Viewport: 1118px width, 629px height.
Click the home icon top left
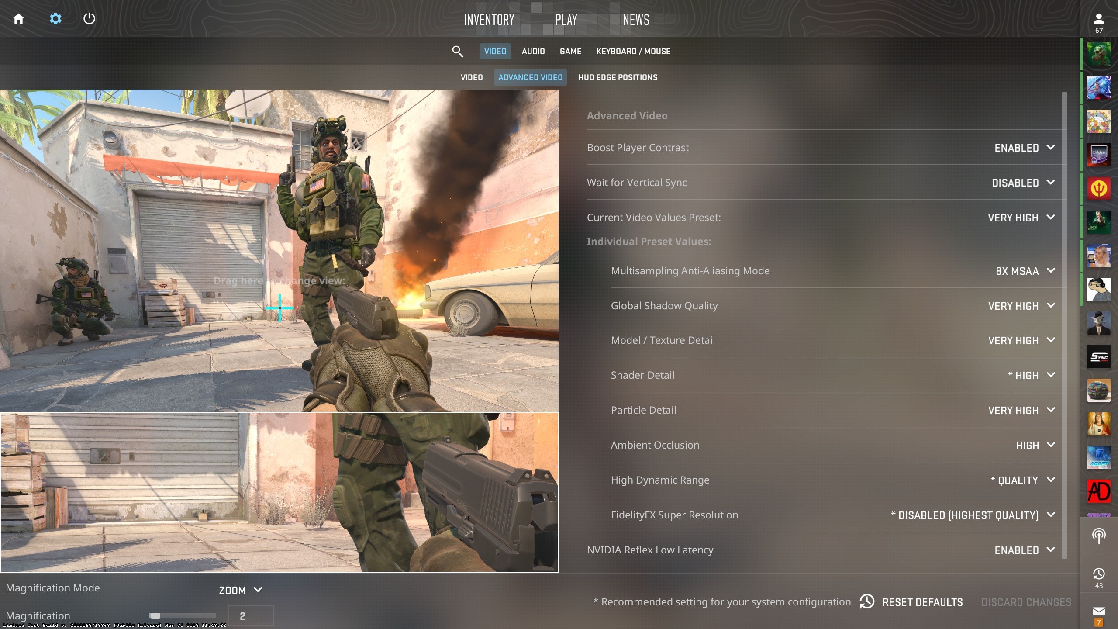(18, 18)
